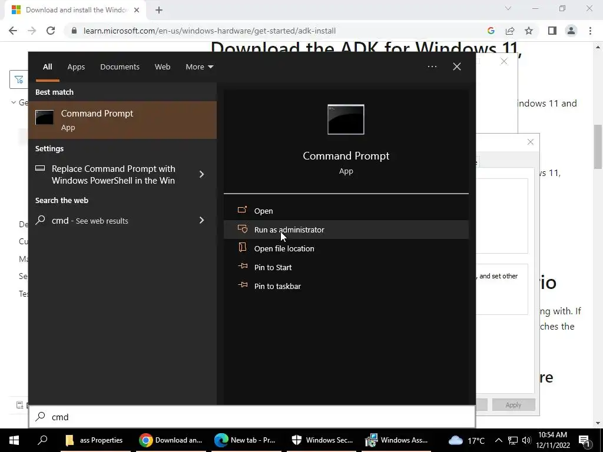Click the weather 17°C widget
The image size is (603, 452).
click(x=466, y=440)
